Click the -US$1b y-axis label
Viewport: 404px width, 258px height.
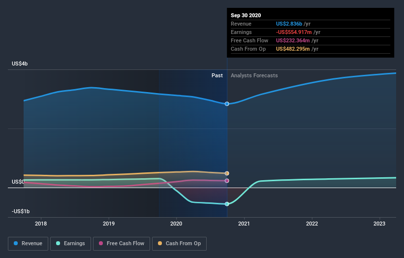[21, 211]
